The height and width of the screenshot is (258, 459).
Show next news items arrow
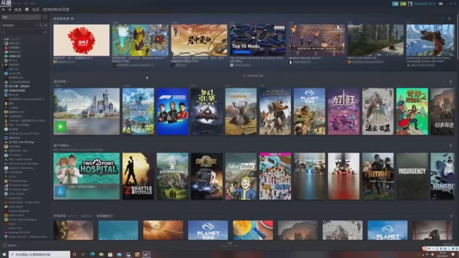click(449, 19)
